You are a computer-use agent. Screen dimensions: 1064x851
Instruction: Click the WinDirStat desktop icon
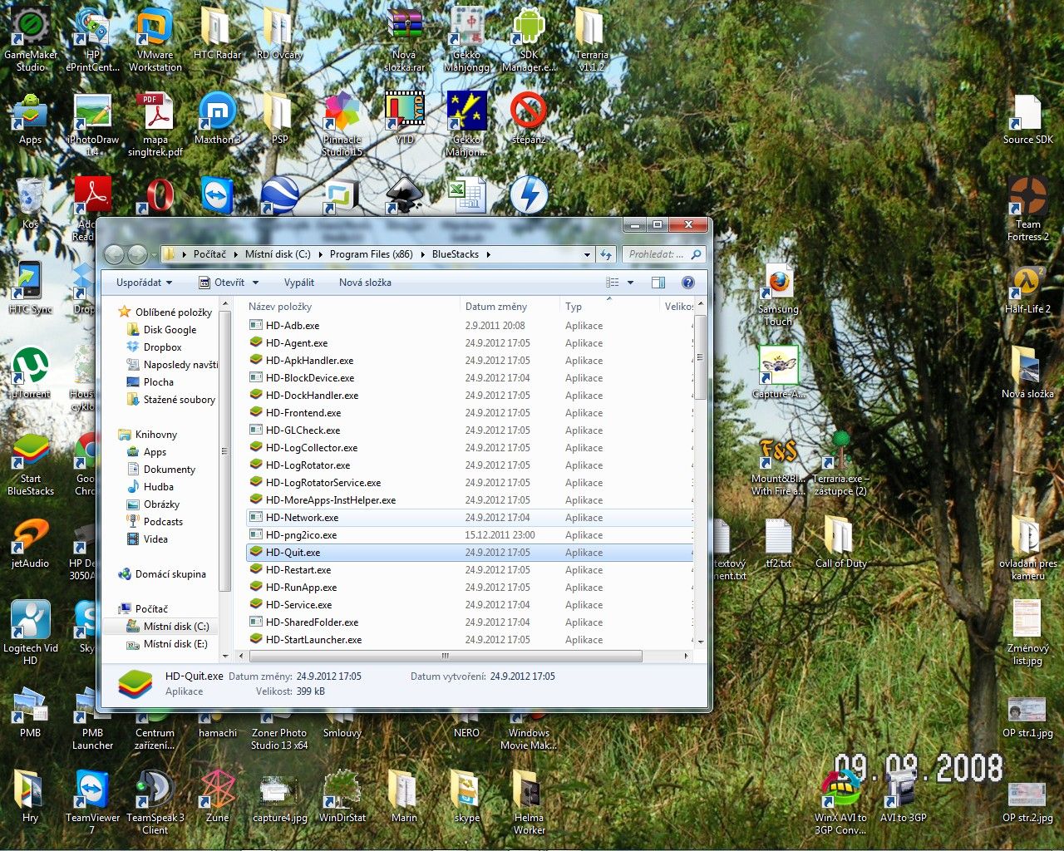point(342,795)
